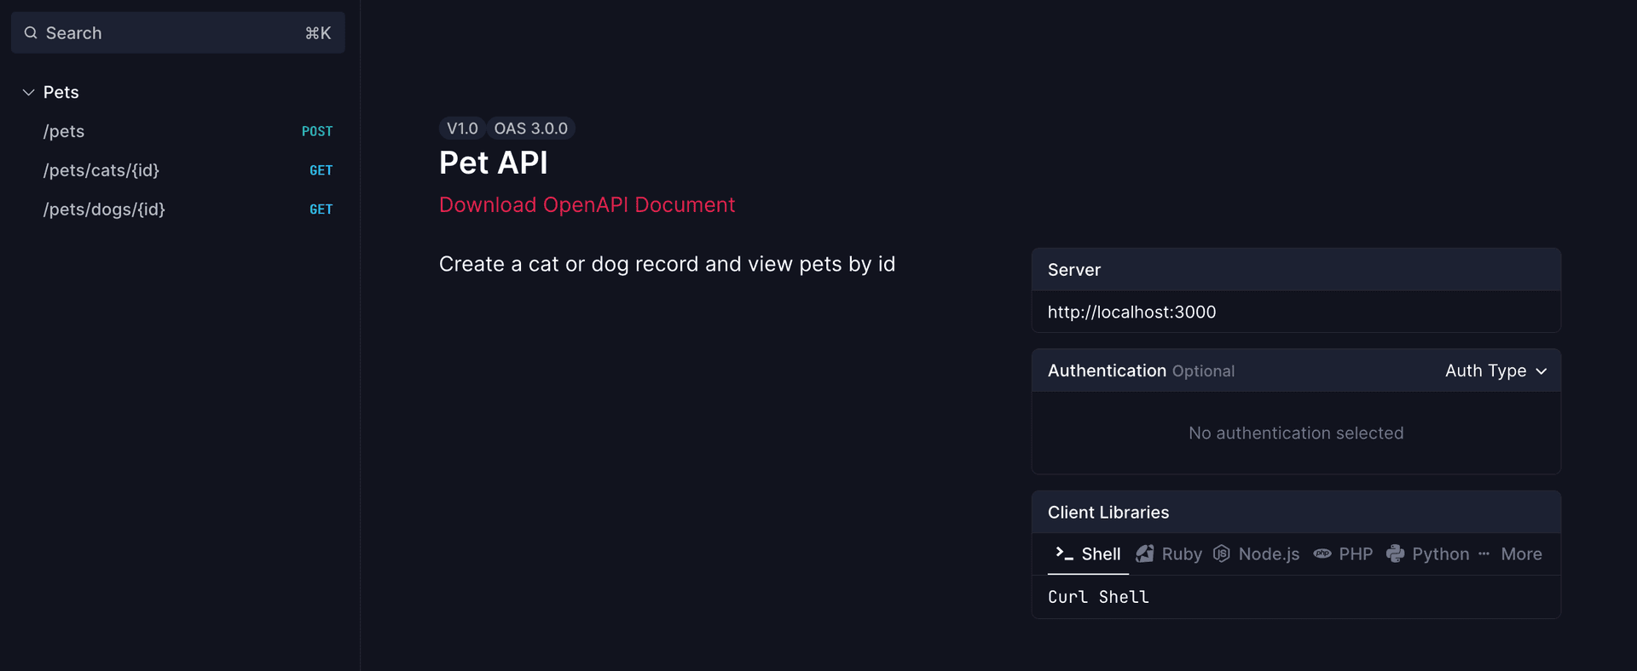Select the Shell terminal icon

tap(1062, 553)
